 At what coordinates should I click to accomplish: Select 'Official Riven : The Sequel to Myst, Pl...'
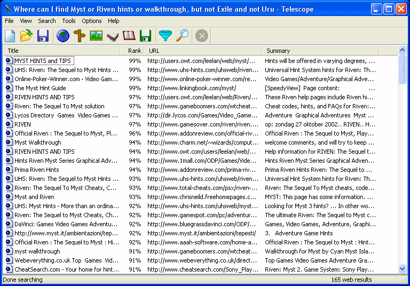(x=66, y=133)
